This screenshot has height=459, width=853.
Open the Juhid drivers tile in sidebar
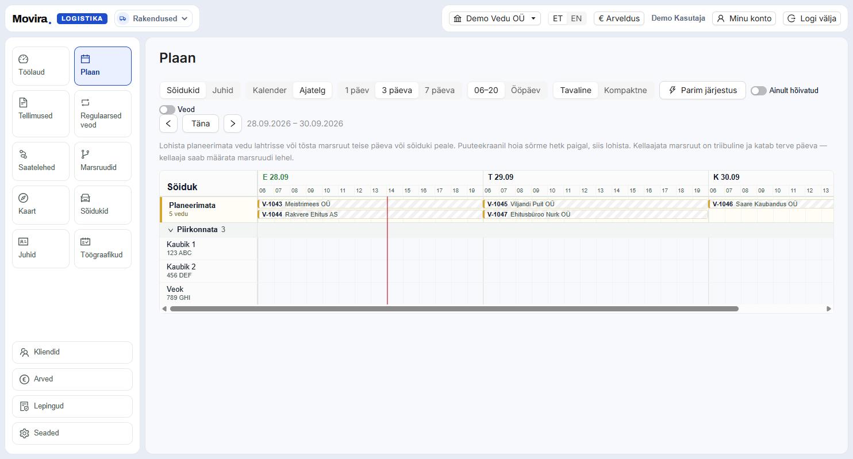[41, 249]
